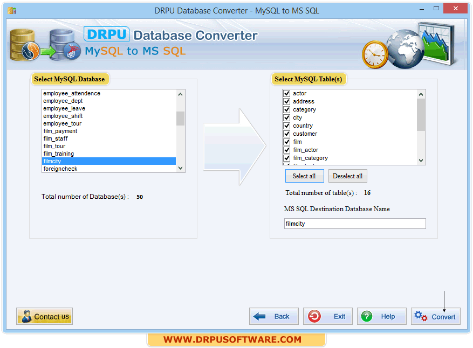The height and width of the screenshot is (348, 473).
Task: Minimize the Database Converter window
Action: tap(422, 9)
